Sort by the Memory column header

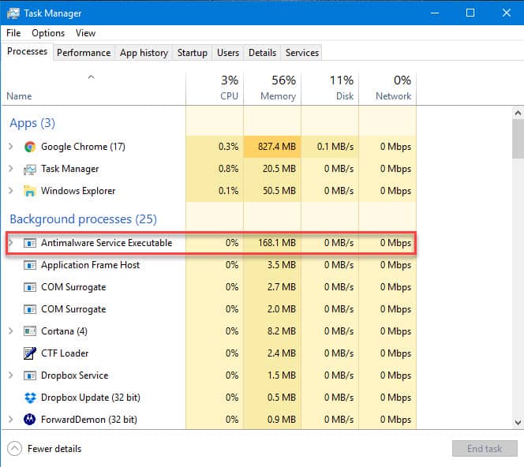(272, 88)
